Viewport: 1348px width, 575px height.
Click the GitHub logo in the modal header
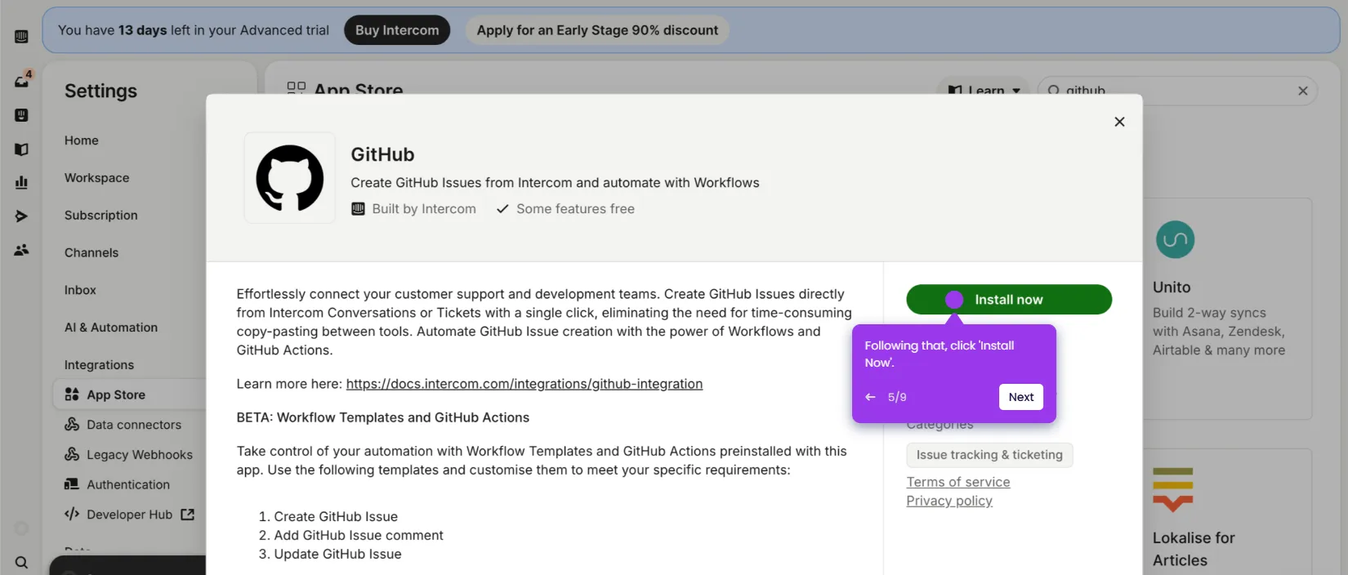tap(290, 178)
